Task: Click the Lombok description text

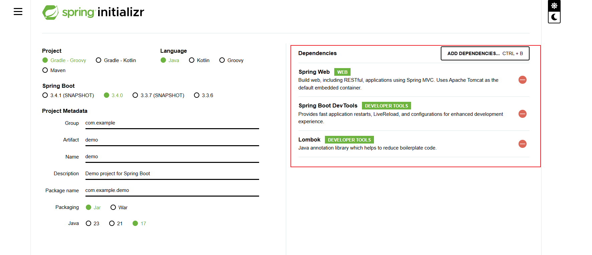Action: 367,148
